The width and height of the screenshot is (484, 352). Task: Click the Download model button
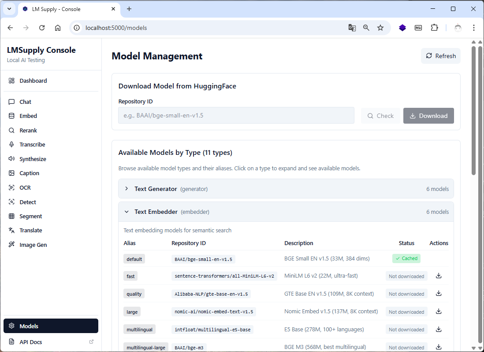(428, 116)
